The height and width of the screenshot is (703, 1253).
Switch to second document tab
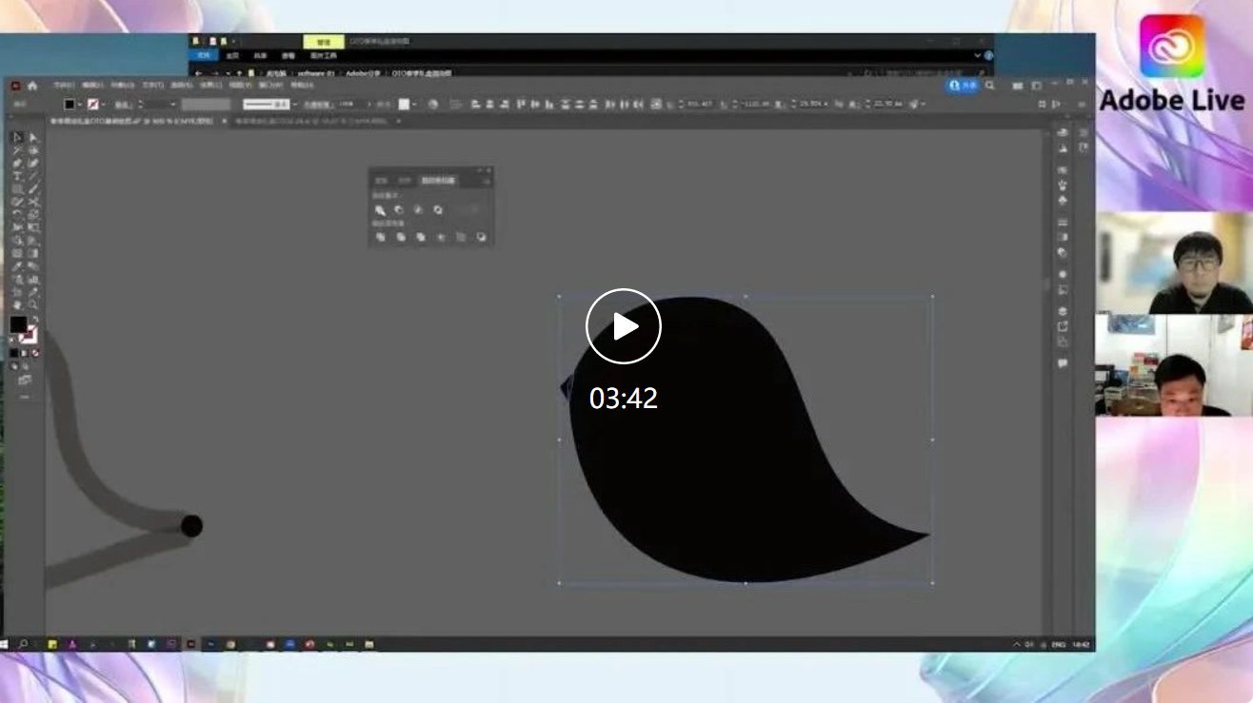pos(312,121)
